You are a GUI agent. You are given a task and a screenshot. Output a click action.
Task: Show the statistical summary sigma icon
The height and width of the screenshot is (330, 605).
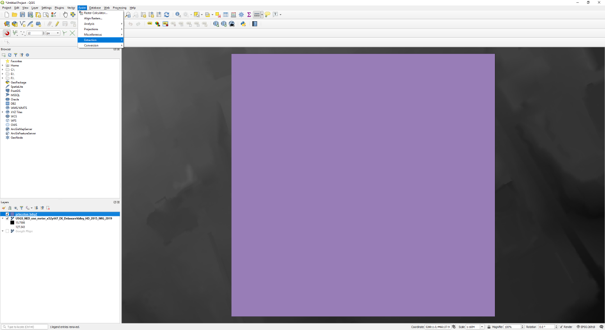(x=249, y=15)
